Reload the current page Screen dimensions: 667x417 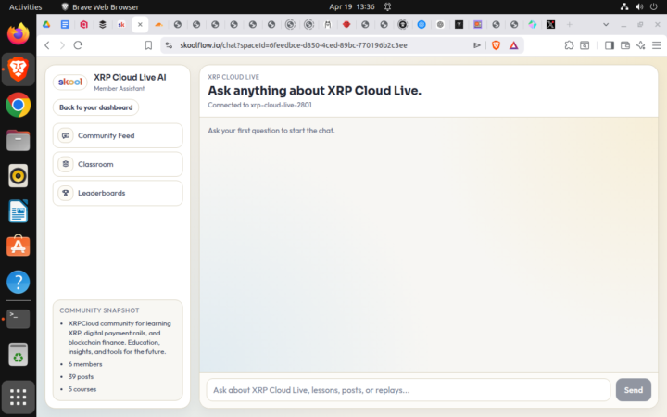78,45
